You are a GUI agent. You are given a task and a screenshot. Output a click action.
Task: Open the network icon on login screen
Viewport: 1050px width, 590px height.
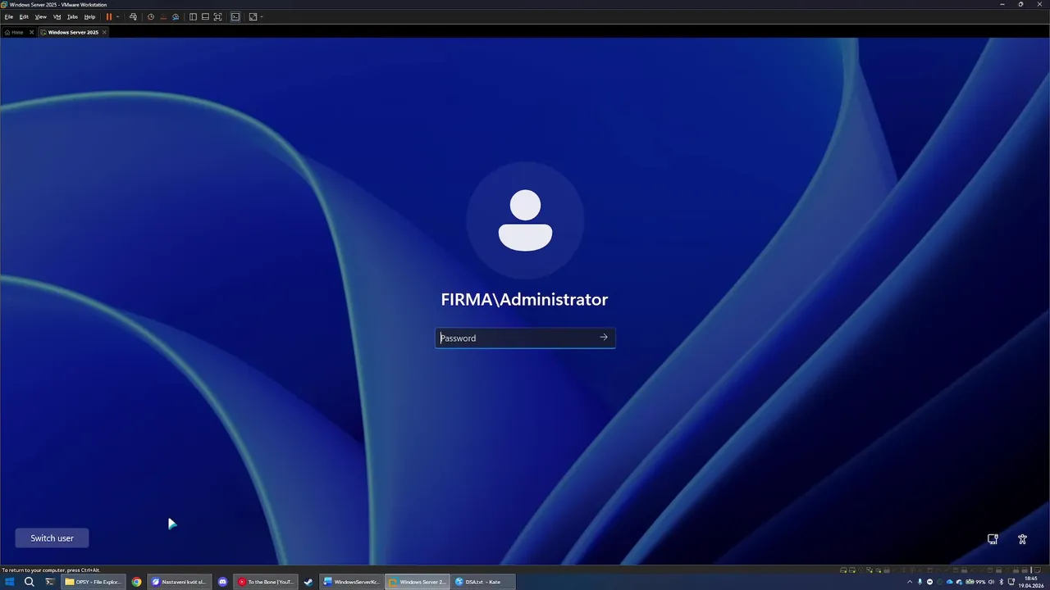993,539
